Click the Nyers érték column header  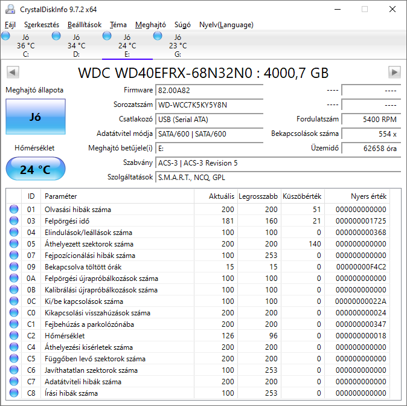368,196
